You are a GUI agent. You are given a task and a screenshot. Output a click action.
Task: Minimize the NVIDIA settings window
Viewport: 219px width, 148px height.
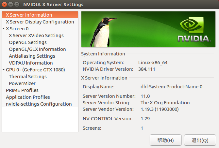(10, 5)
